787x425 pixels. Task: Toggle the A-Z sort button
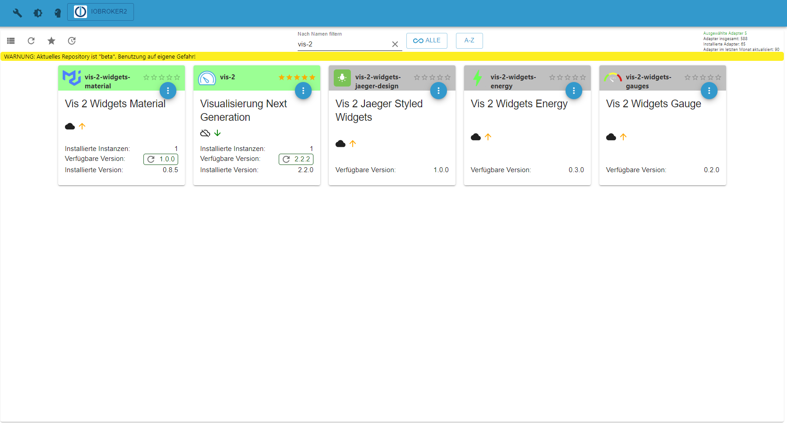pyautogui.click(x=469, y=41)
